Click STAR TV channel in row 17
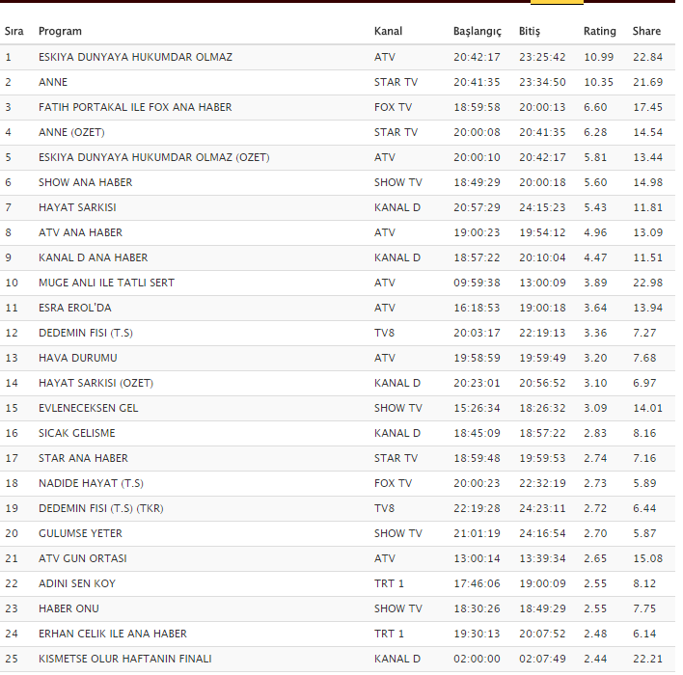Screen dimensions: 683x675 pyautogui.click(x=396, y=458)
